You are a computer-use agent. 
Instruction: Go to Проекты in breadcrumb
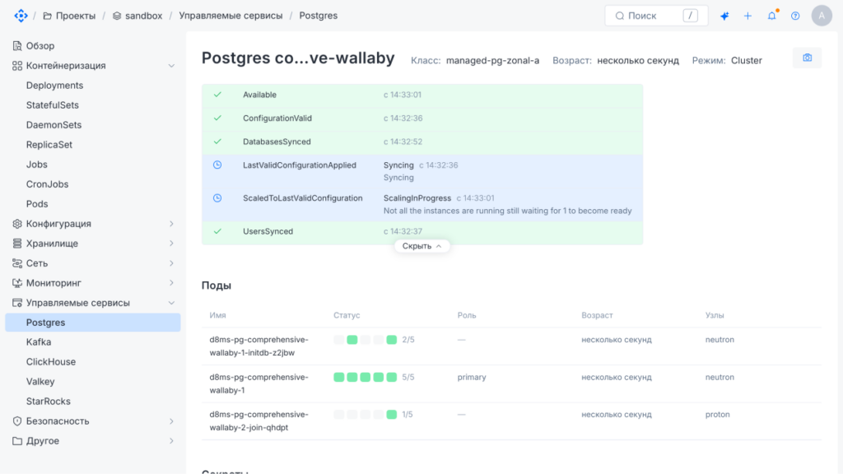click(69, 16)
